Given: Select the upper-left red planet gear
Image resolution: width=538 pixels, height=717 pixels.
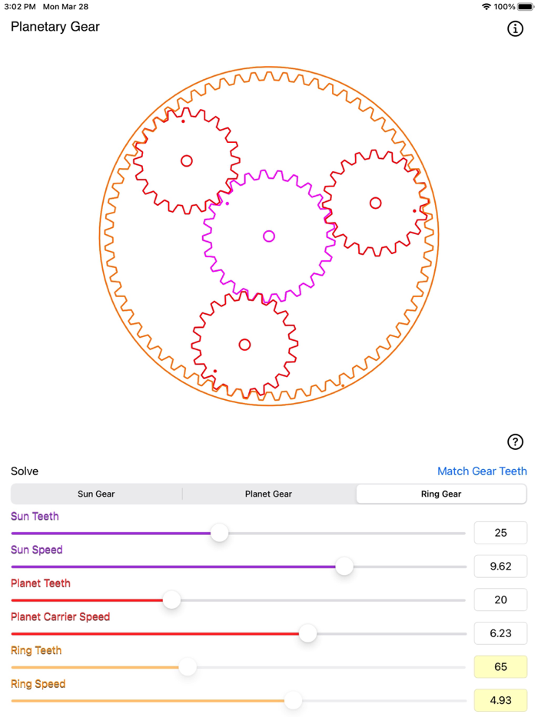Looking at the screenshot, I should 185,161.
